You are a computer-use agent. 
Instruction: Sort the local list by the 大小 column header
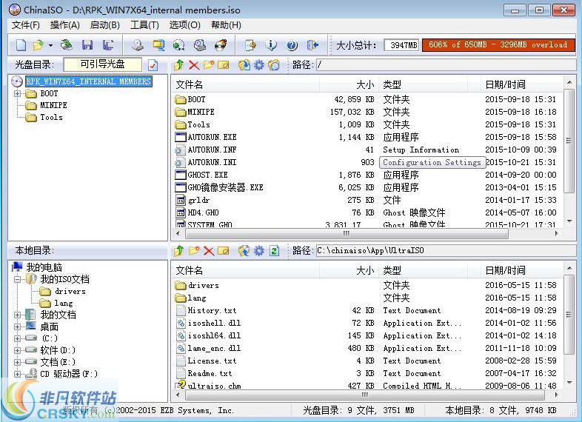click(x=349, y=270)
